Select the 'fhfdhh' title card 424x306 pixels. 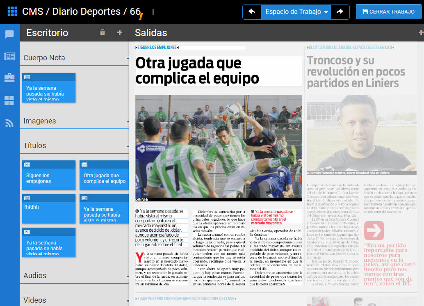coord(49,209)
